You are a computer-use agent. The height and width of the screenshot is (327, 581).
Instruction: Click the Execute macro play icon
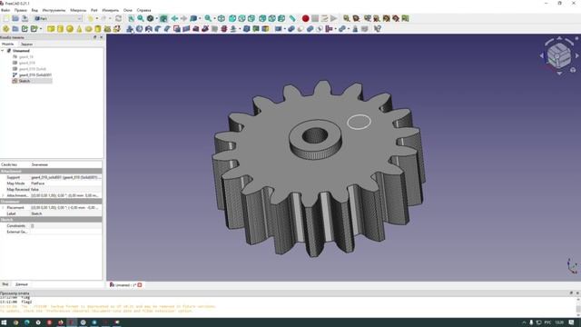(x=333, y=18)
